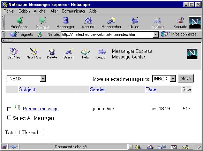
Task: Click the sender name jean ethier
Action: [x=104, y=109]
